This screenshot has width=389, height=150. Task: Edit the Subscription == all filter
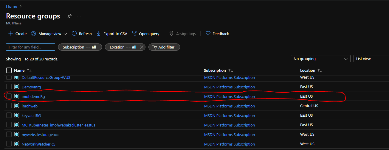[80, 47]
